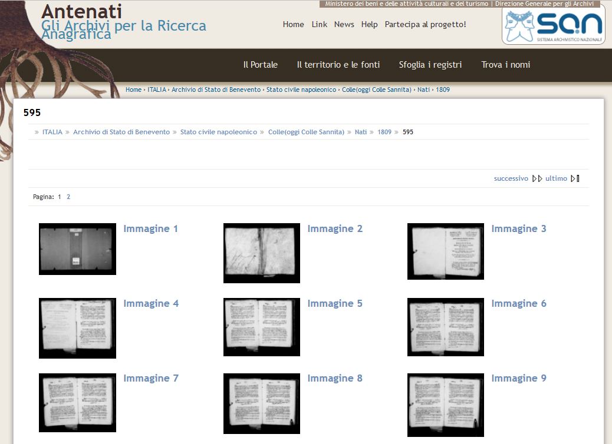Open Immagine 5 thumbnail image
The image size is (612, 444).
click(x=261, y=327)
